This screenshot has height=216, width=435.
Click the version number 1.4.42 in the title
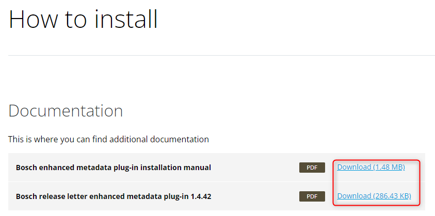pyautogui.click(x=199, y=196)
